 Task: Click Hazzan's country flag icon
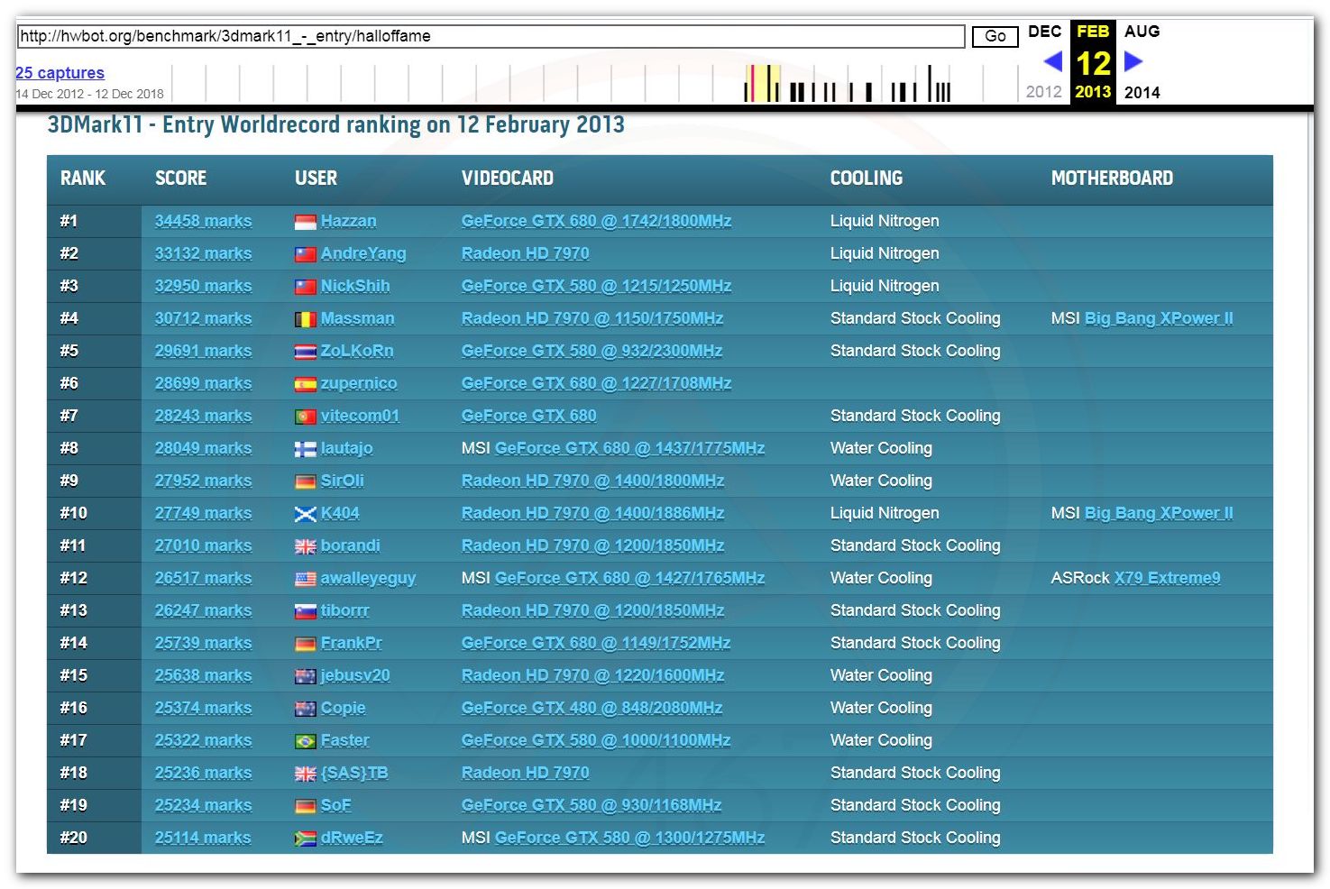[x=305, y=222]
